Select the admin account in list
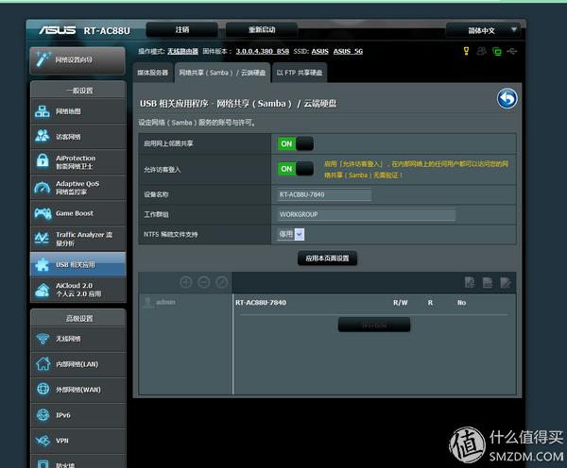Viewport: 567px width, 468px height. 160,302
